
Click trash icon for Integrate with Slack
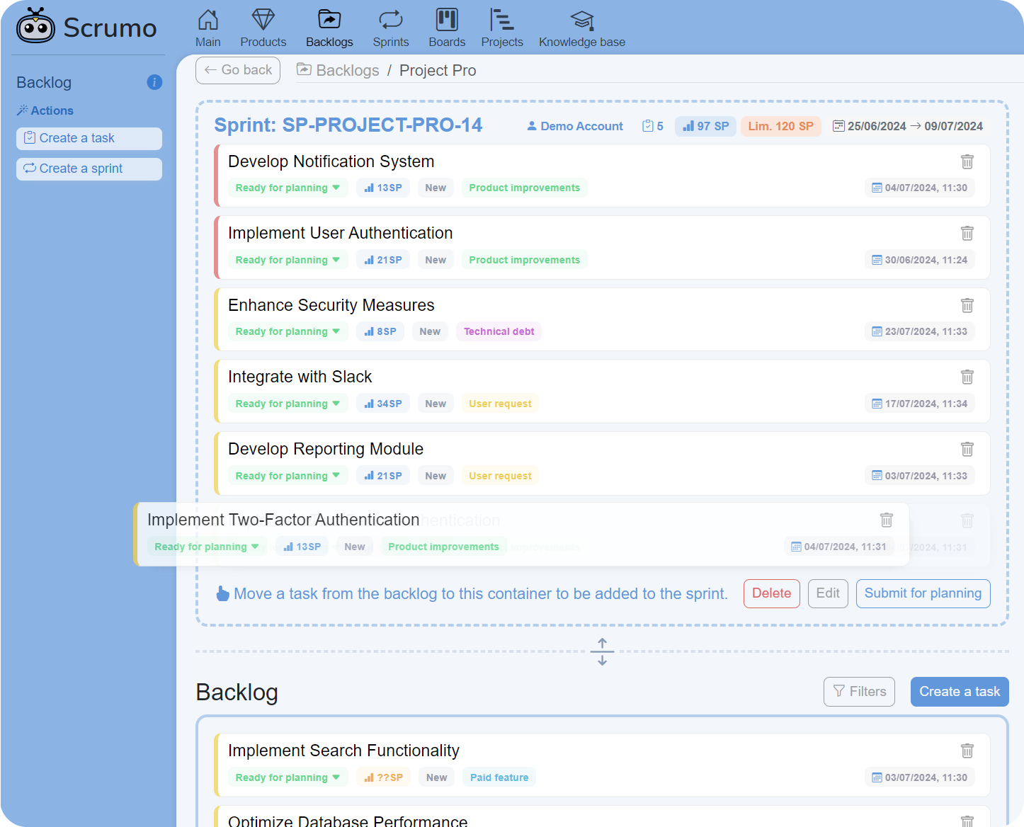967,377
